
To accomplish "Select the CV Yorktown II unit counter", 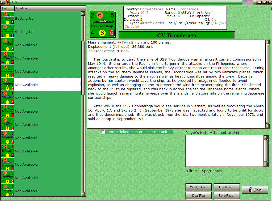I will click(x=8, y=45).
